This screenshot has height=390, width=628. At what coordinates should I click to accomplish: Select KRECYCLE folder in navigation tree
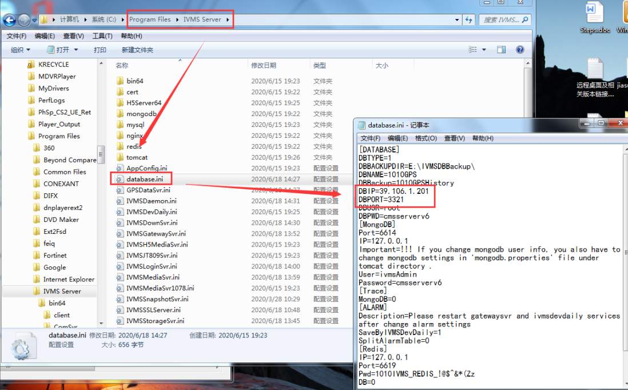click(x=53, y=65)
